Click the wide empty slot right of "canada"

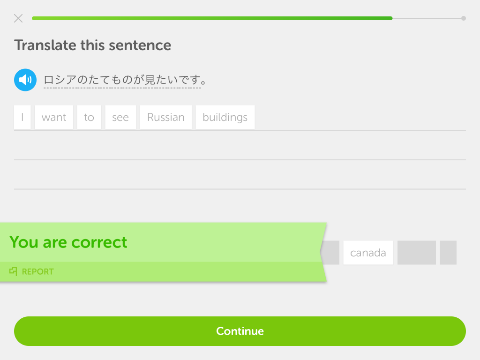(417, 253)
